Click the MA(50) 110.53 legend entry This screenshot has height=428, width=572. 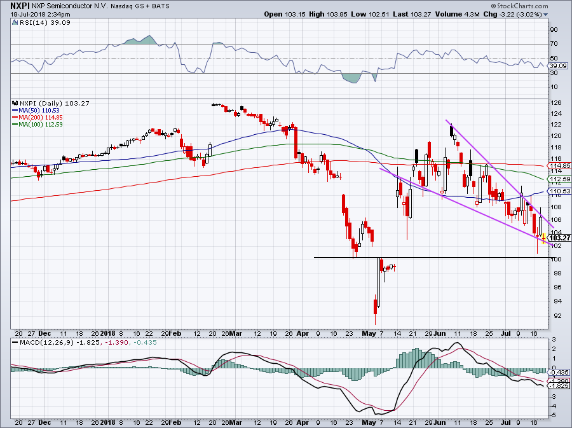point(36,111)
